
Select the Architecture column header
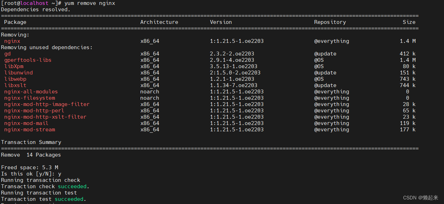[x=159, y=22]
